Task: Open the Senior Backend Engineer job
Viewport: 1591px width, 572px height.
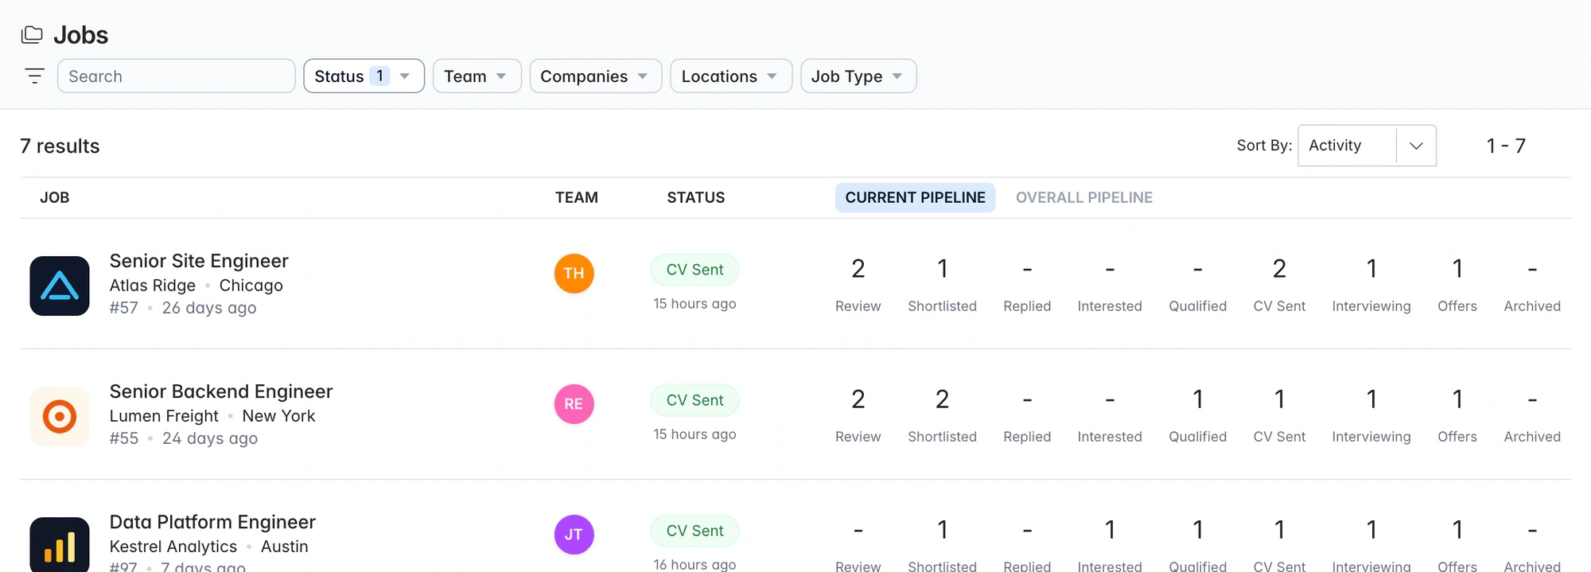Action: (221, 391)
